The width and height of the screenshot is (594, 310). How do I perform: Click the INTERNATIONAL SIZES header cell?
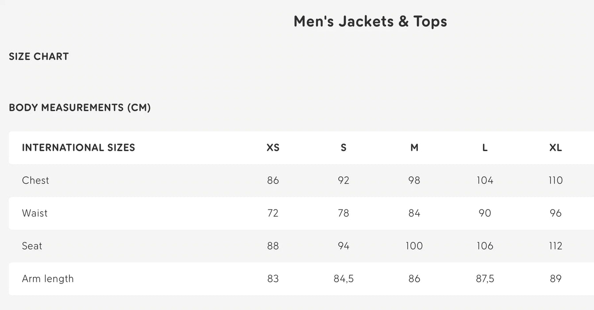pyautogui.click(x=78, y=147)
